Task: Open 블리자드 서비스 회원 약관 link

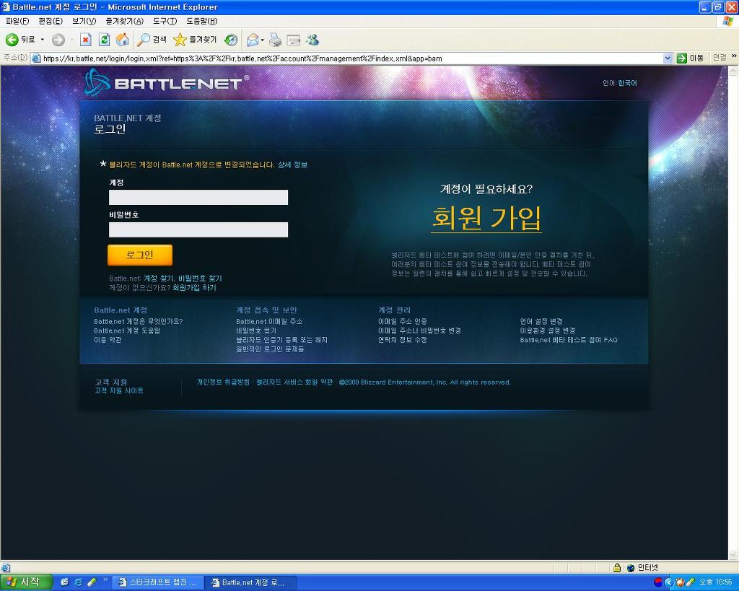Action: coord(294,382)
